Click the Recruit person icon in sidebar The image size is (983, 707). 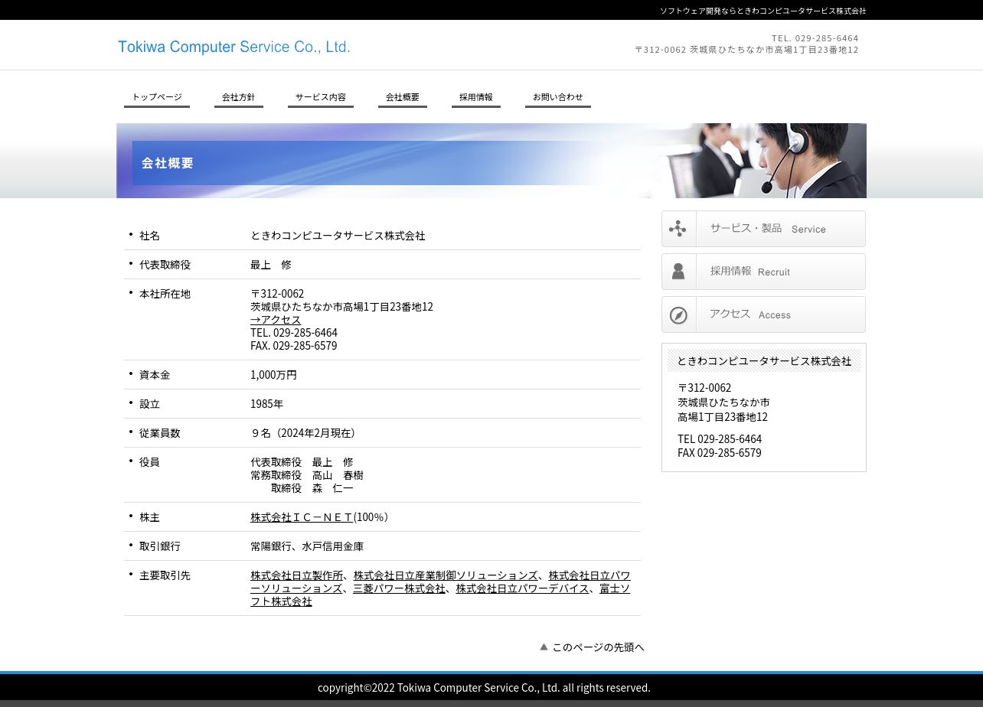pos(678,272)
